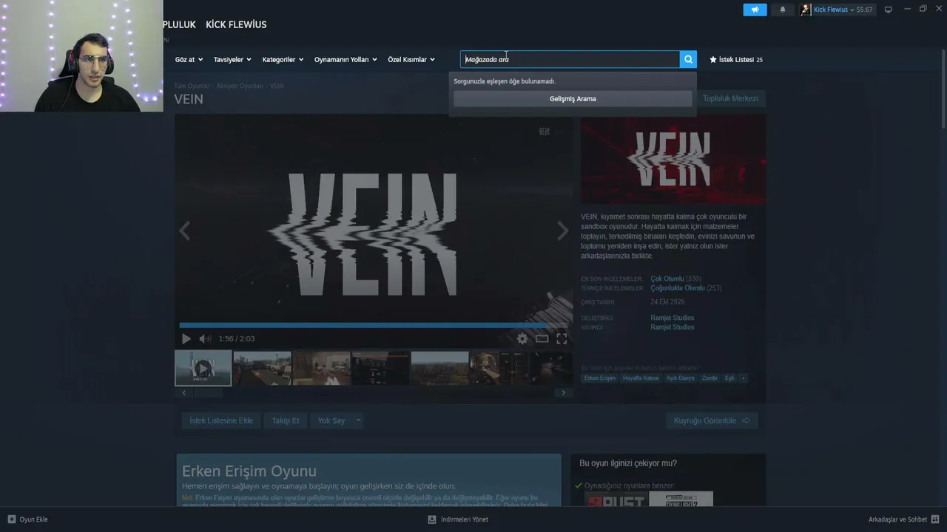
Task: Open the Arkadaşlar ve Sohbet chat icon
Action: pos(935,519)
